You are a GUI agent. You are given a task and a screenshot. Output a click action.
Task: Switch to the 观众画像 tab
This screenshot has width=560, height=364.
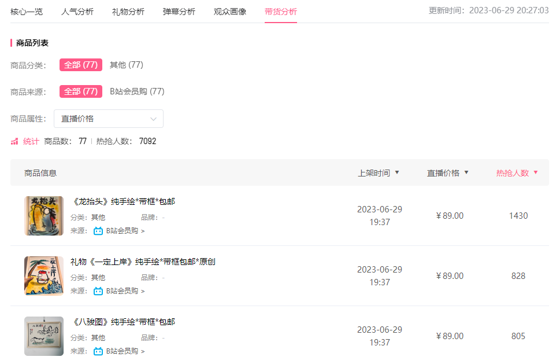pyautogui.click(x=230, y=12)
